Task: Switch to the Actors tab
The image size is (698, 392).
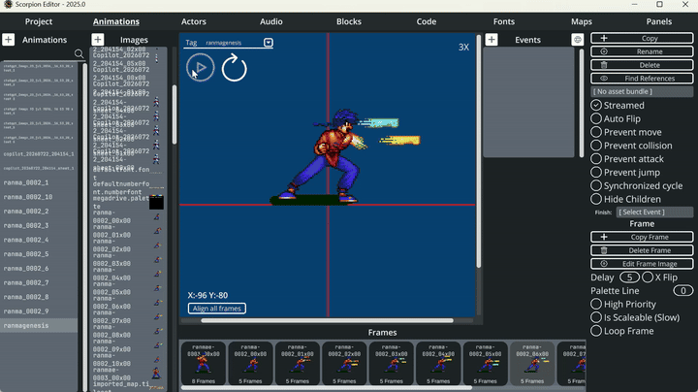Action: tap(194, 21)
